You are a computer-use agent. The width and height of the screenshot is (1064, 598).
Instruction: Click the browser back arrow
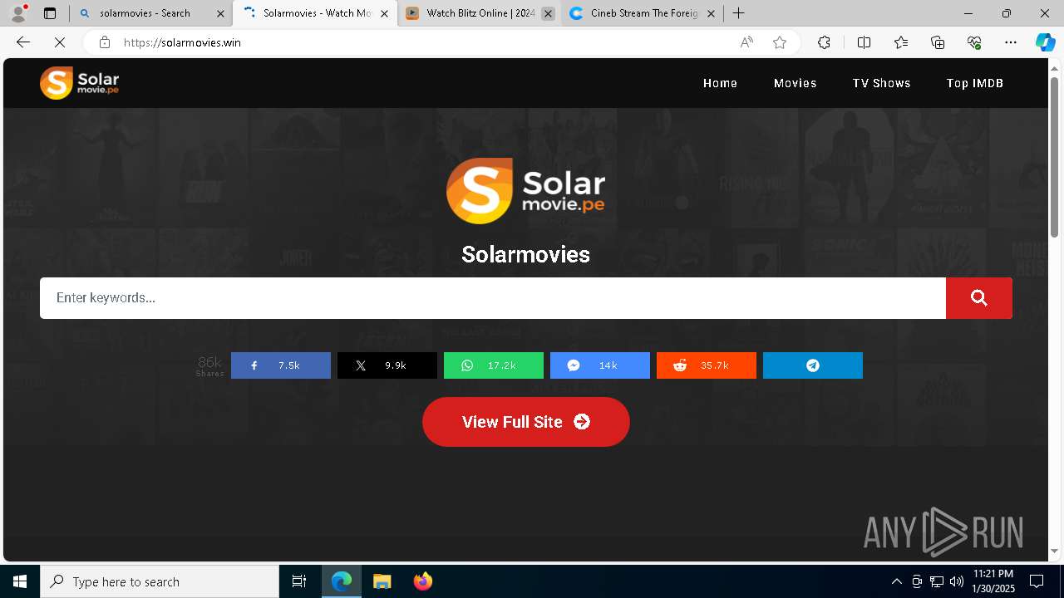[x=23, y=42]
